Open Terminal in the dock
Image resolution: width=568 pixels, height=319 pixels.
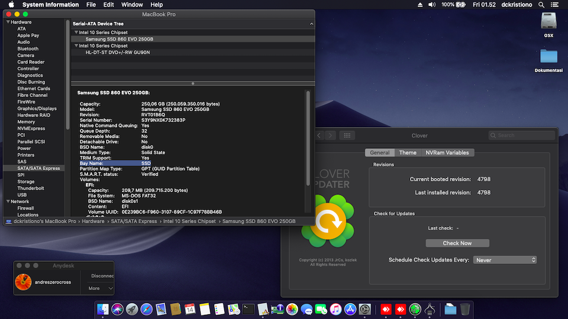point(248,309)
